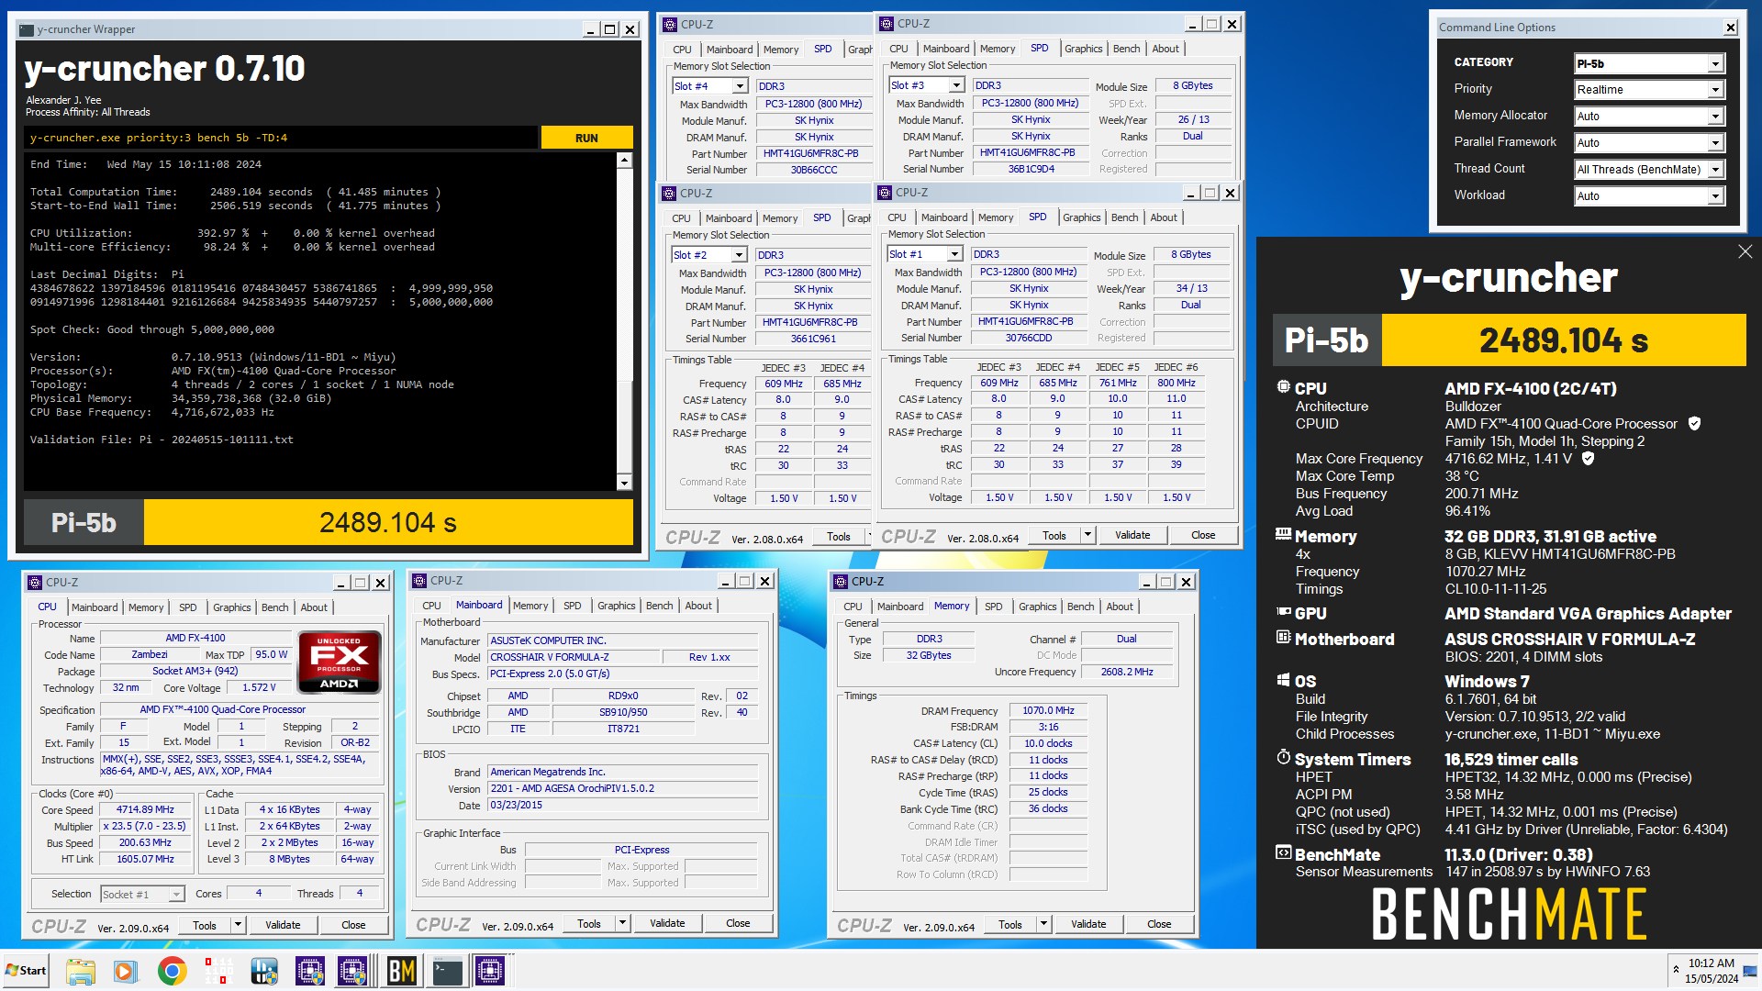The width and height of the screenshot is (1762, 991).
Task: Open Google Chrome from the taskbar
Action: 172,971
